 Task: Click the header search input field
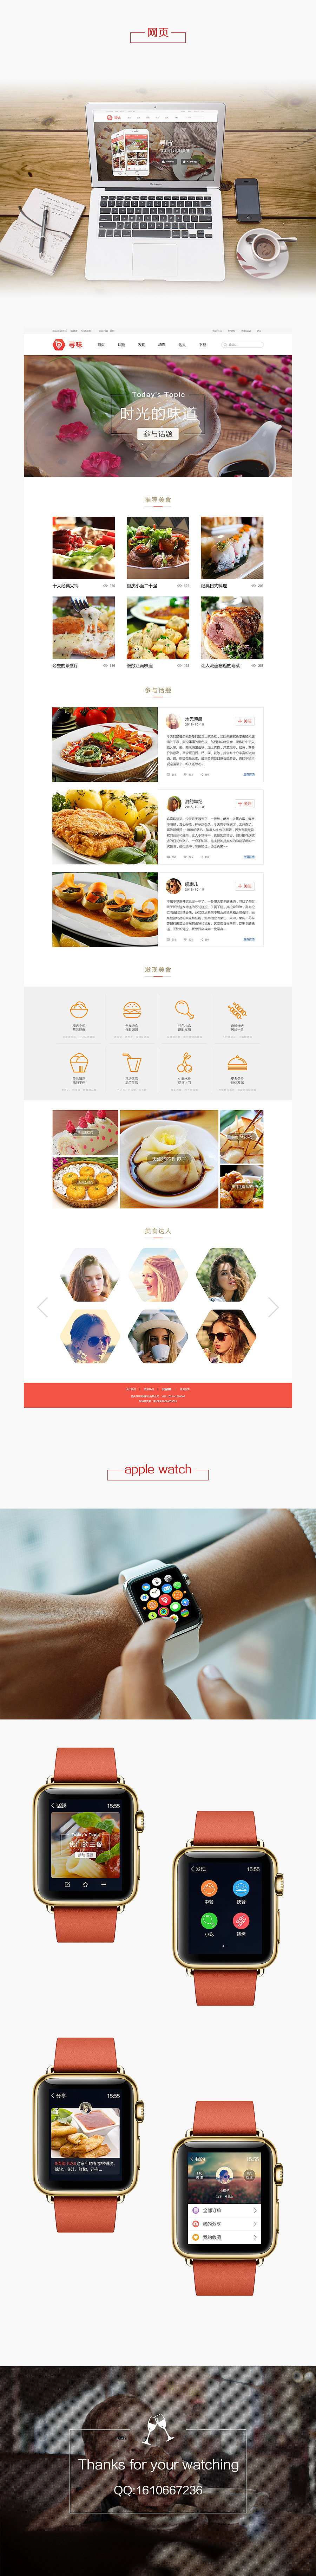point(242,345)
